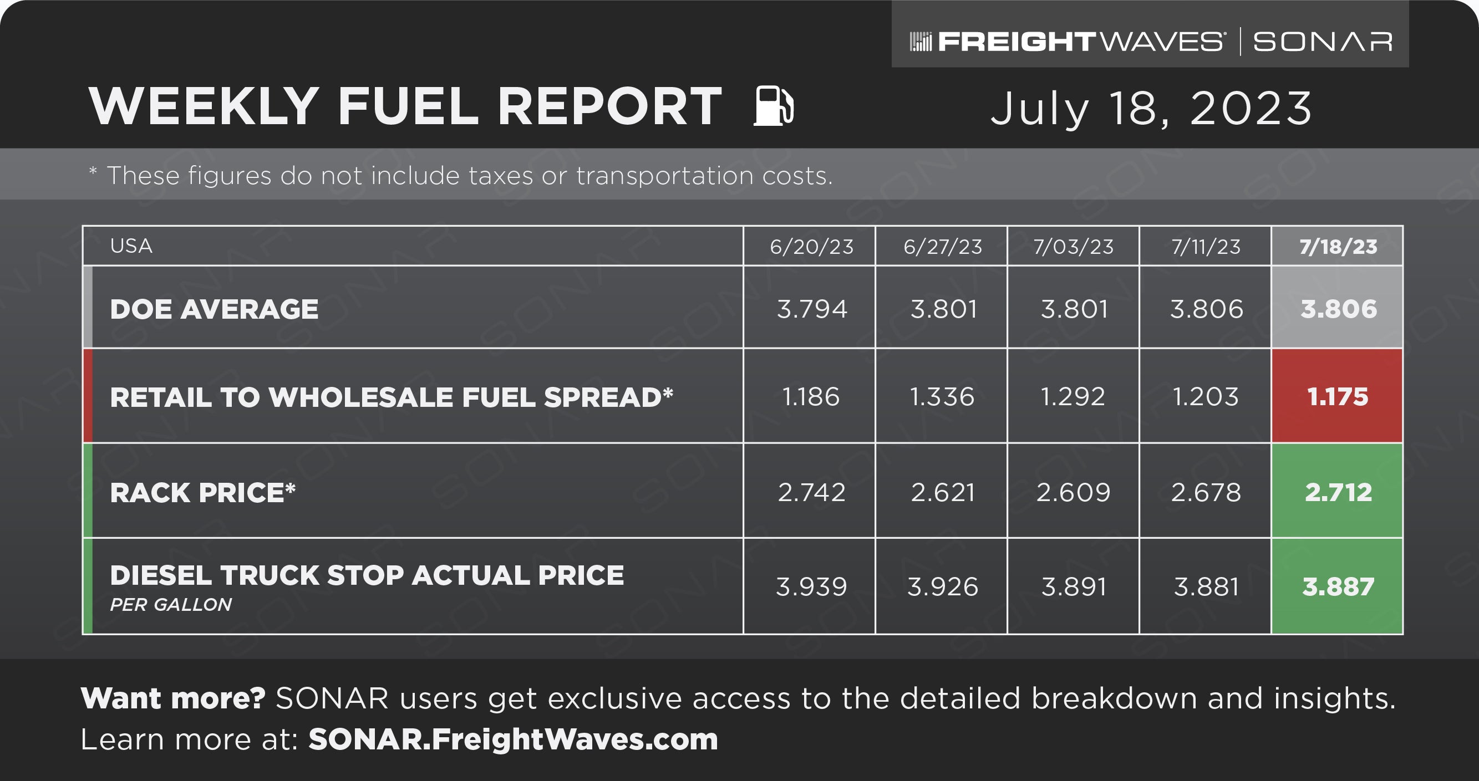Select the DOE AVERAGE row label
This screenshot has height=781, width=1479.
pos(214,309)
